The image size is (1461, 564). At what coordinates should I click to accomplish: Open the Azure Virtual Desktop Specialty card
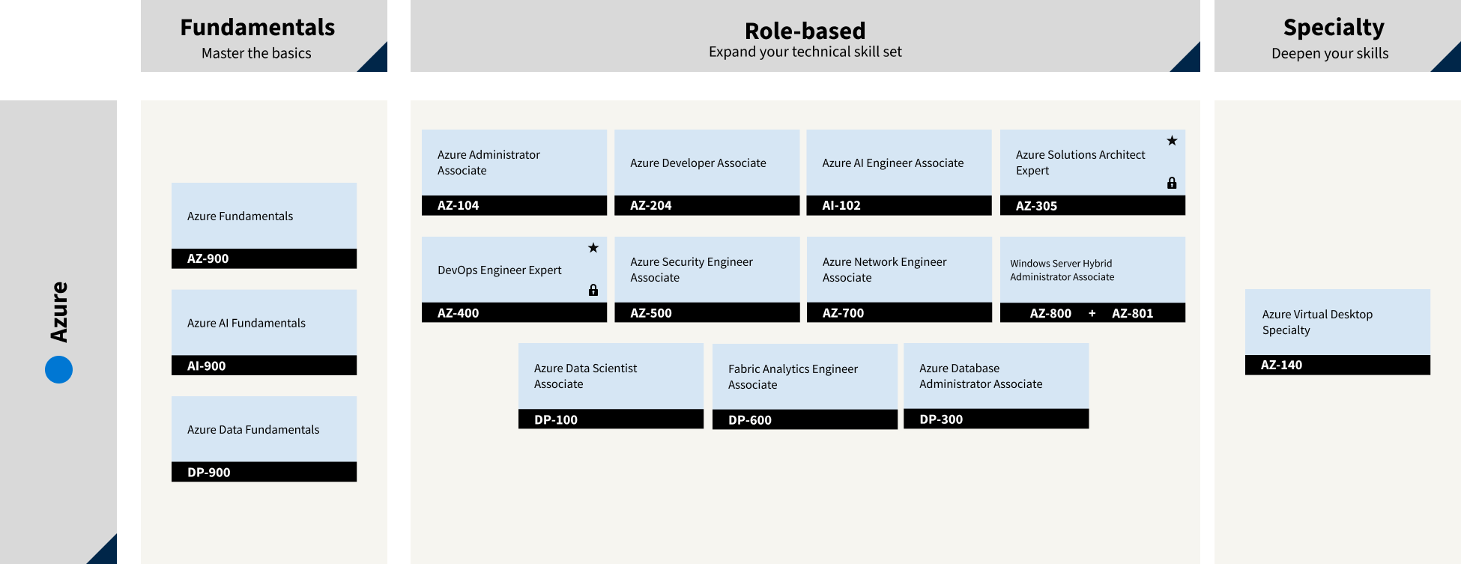[x=1337, y=332]
